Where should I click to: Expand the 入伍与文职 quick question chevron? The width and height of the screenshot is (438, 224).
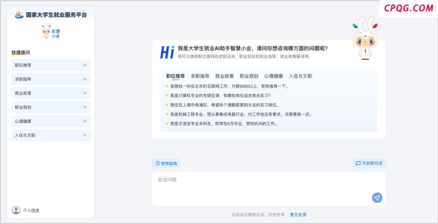pyautogui.click(x=85, y=135)
